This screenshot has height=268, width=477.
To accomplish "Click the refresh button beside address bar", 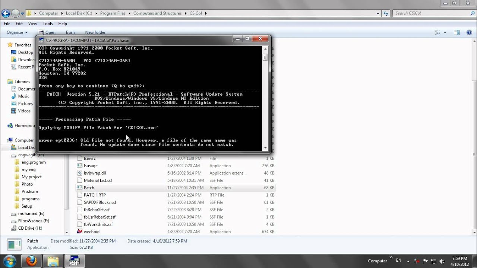I will 386,13.
